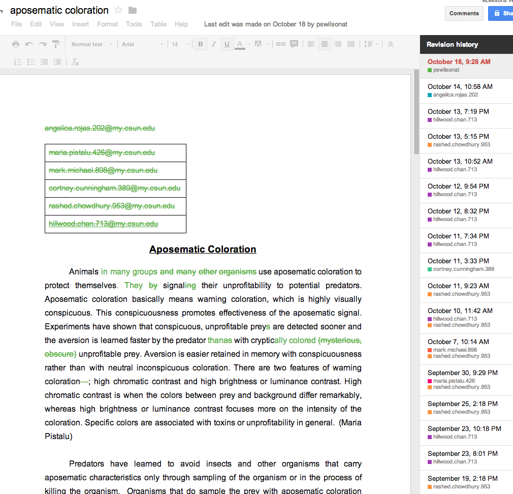Open the Format menu
The height and width of the screenshot is (494, 513).
(107, 24)
